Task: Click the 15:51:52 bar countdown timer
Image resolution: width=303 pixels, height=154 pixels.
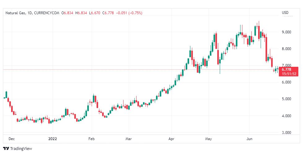Action: [288, 74]
